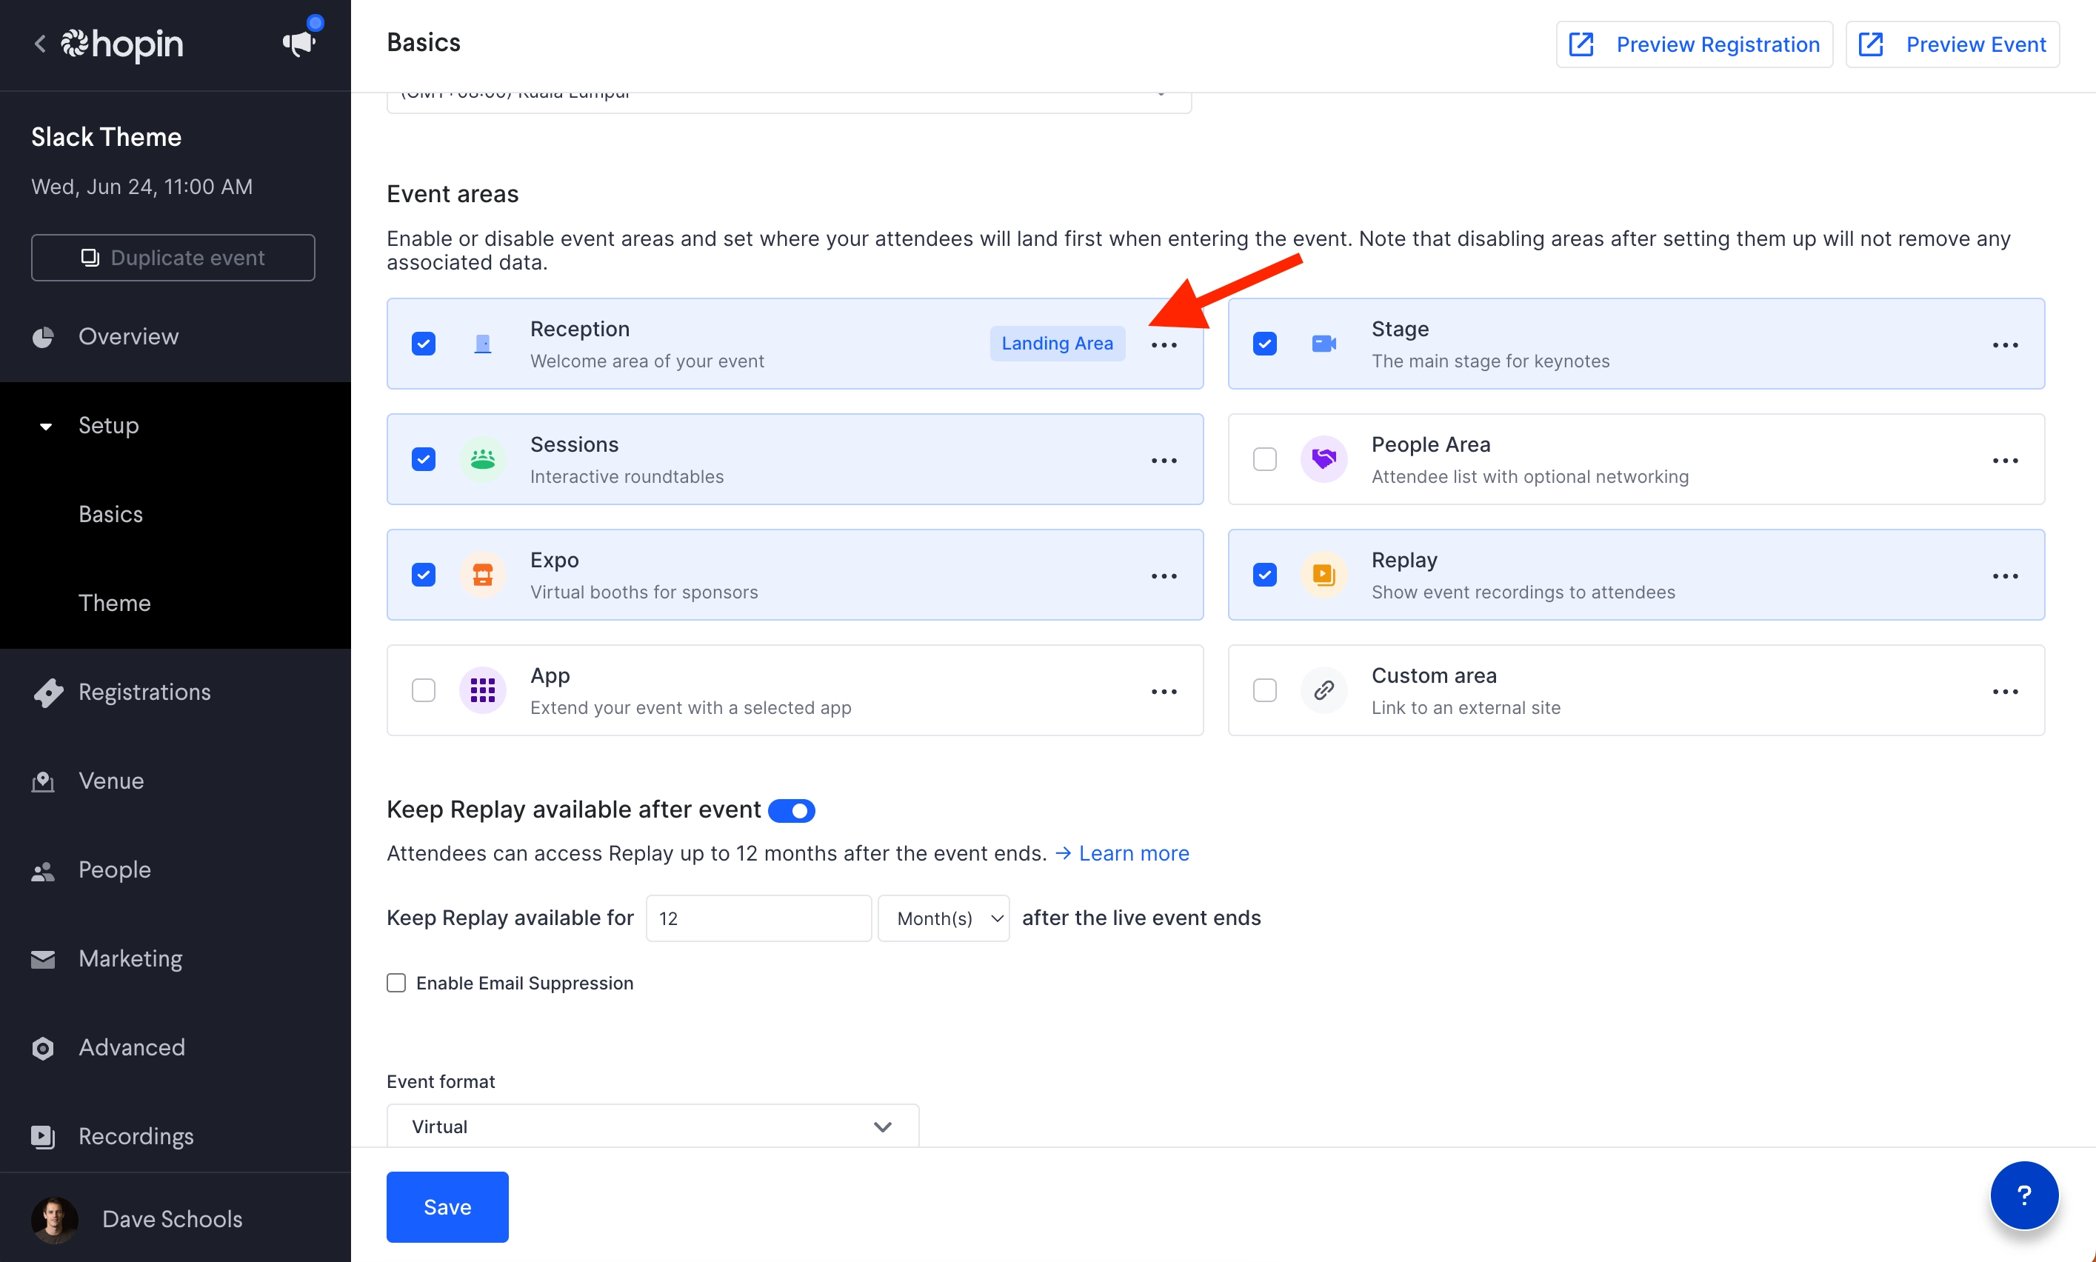This screenshot has width=2096, height=1262.
Task: Open Reception options three-dot menu
Action: click(1164, 344)
